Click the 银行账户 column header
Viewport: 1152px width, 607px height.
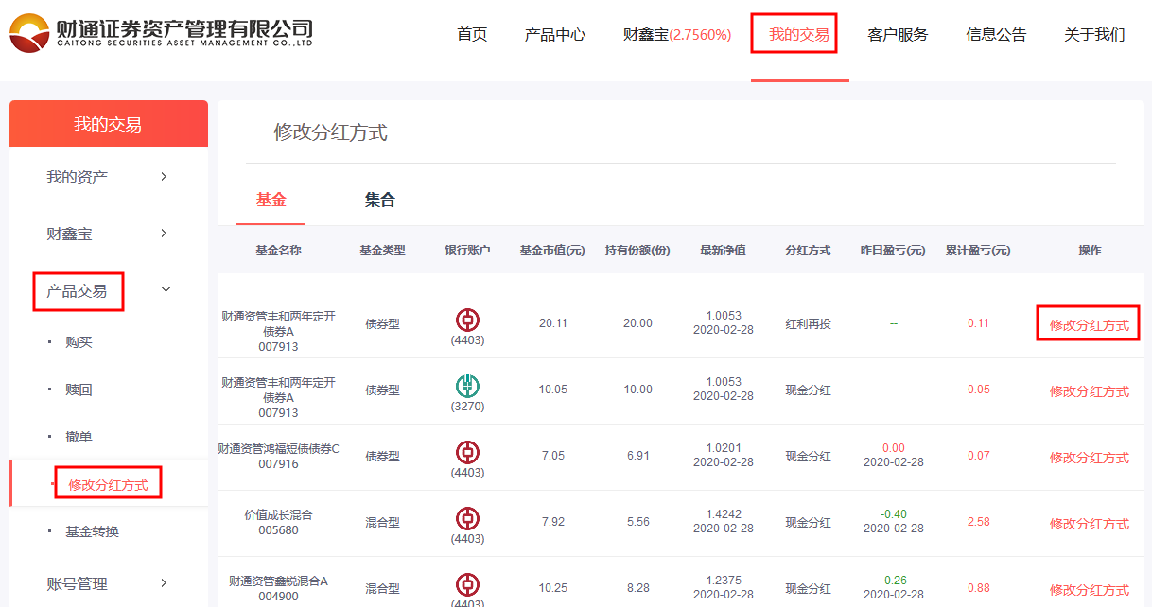[468, 251]
